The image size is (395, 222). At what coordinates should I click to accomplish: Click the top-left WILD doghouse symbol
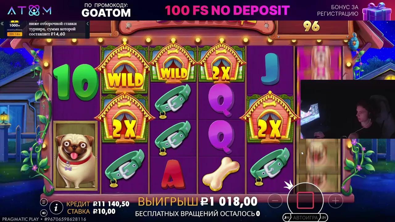coord(125,70)
